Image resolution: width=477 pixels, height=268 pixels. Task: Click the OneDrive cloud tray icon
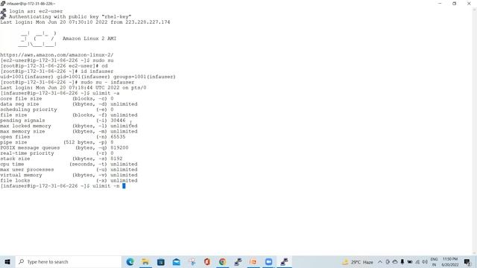click(x=395, y=262)
